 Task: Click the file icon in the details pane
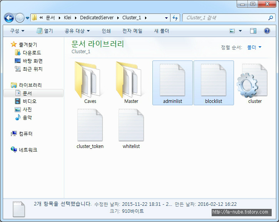tap(19, 209)
